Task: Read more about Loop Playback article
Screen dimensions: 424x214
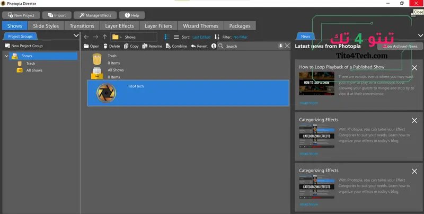Action: pyautogui.click(x=308, y=103)
